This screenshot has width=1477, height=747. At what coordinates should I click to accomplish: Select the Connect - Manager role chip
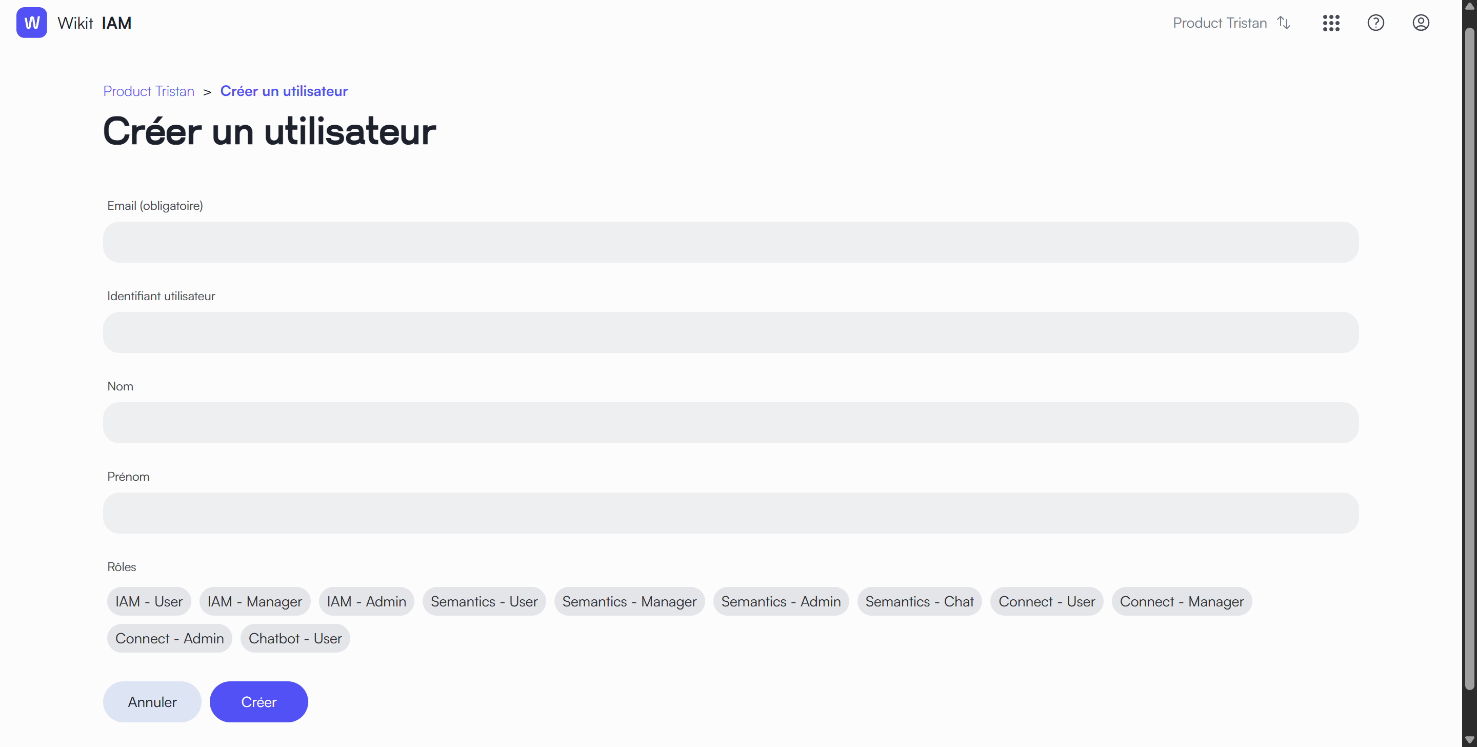pos(1181,601)
